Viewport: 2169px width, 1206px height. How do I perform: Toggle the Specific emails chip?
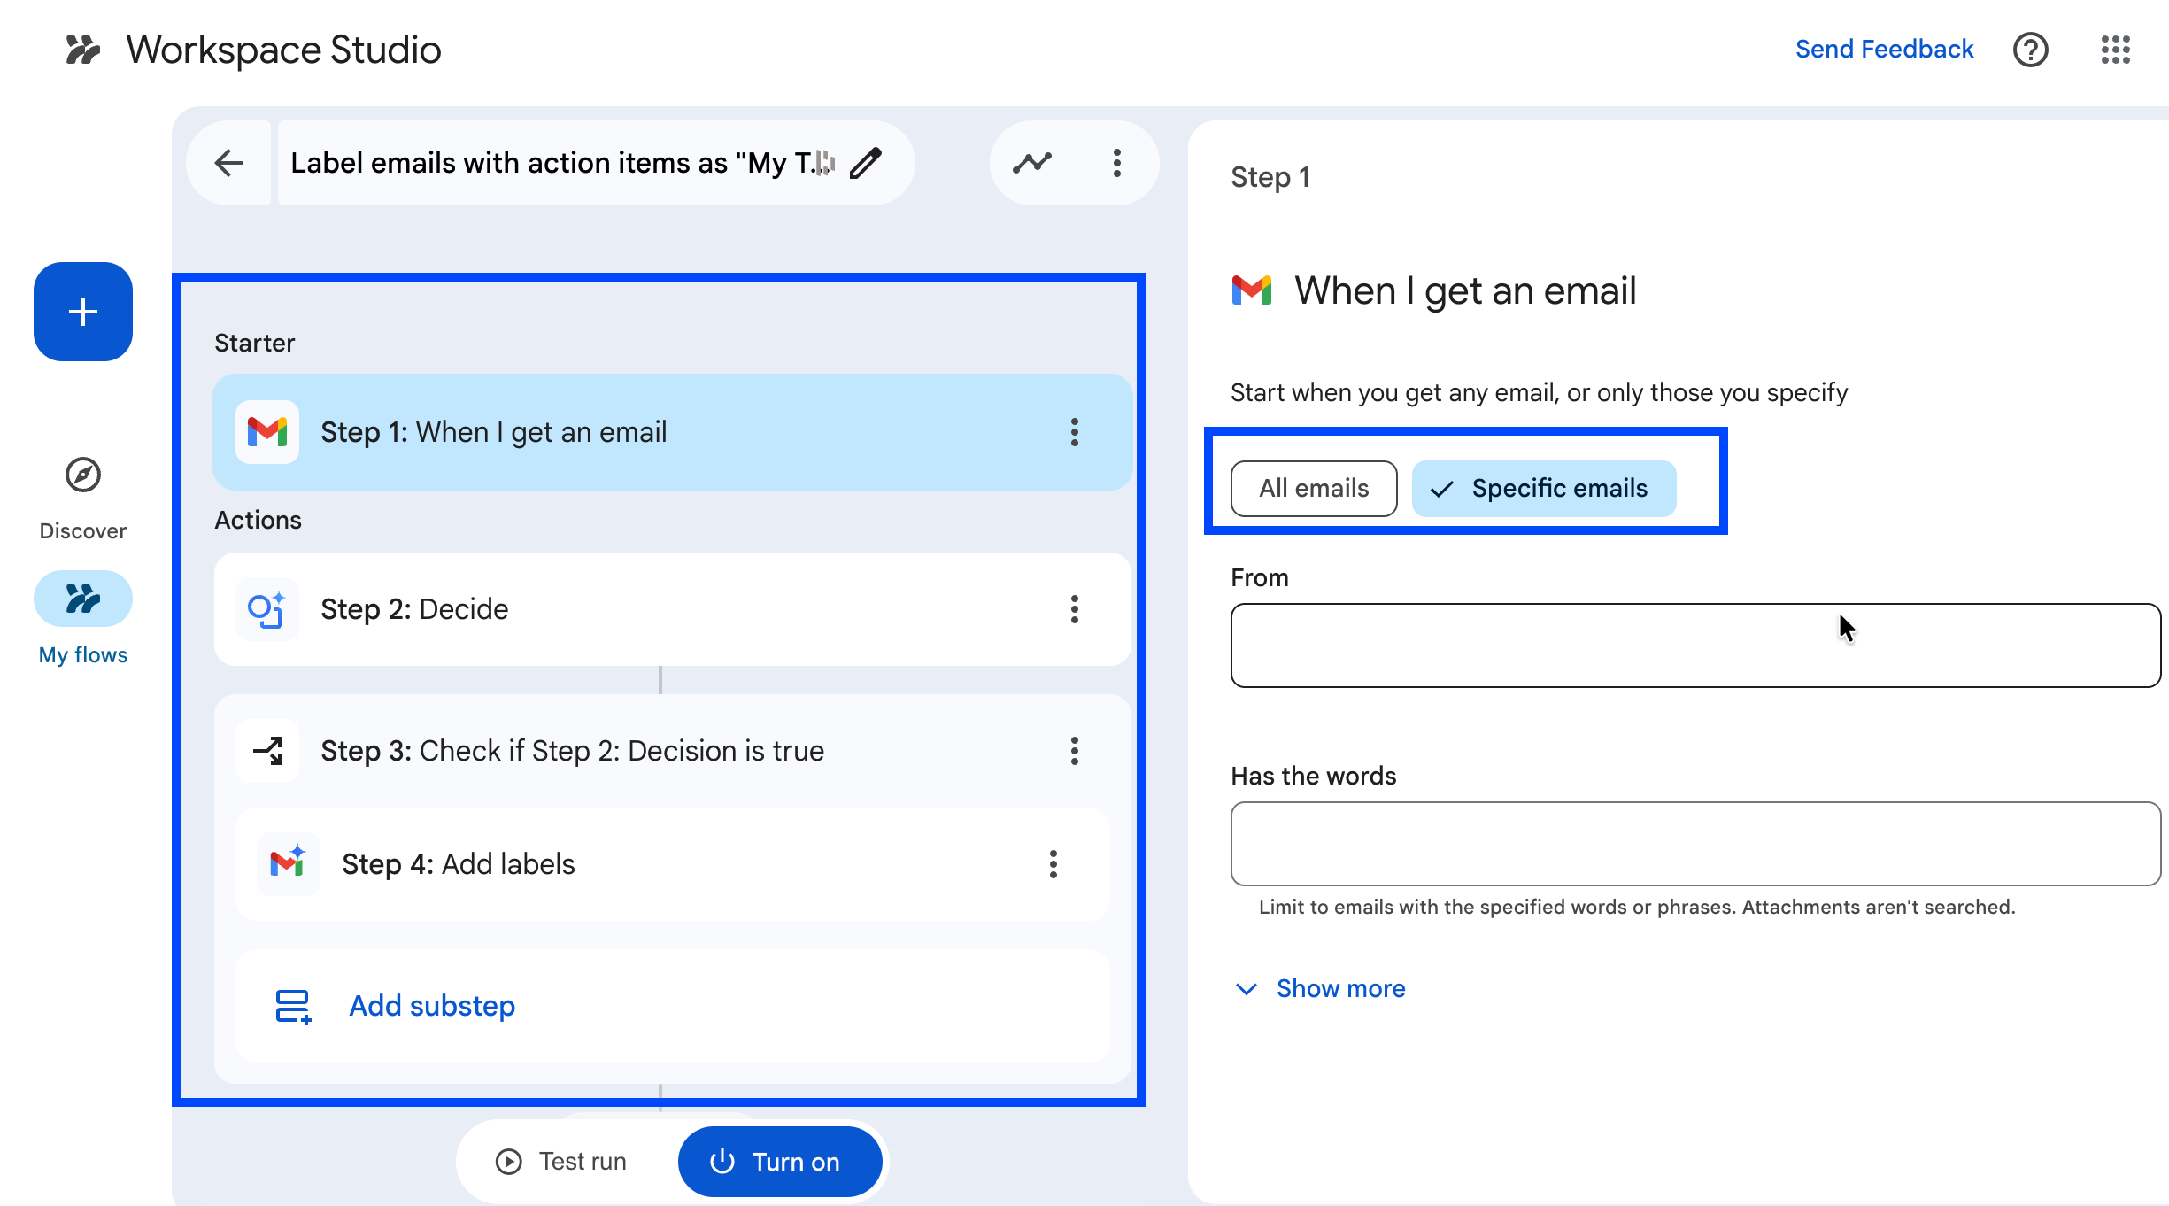[1543, 489]
